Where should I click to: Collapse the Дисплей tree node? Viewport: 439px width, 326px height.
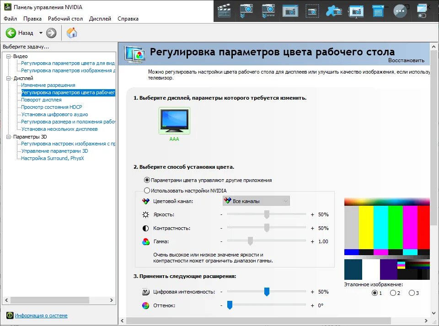9,78
